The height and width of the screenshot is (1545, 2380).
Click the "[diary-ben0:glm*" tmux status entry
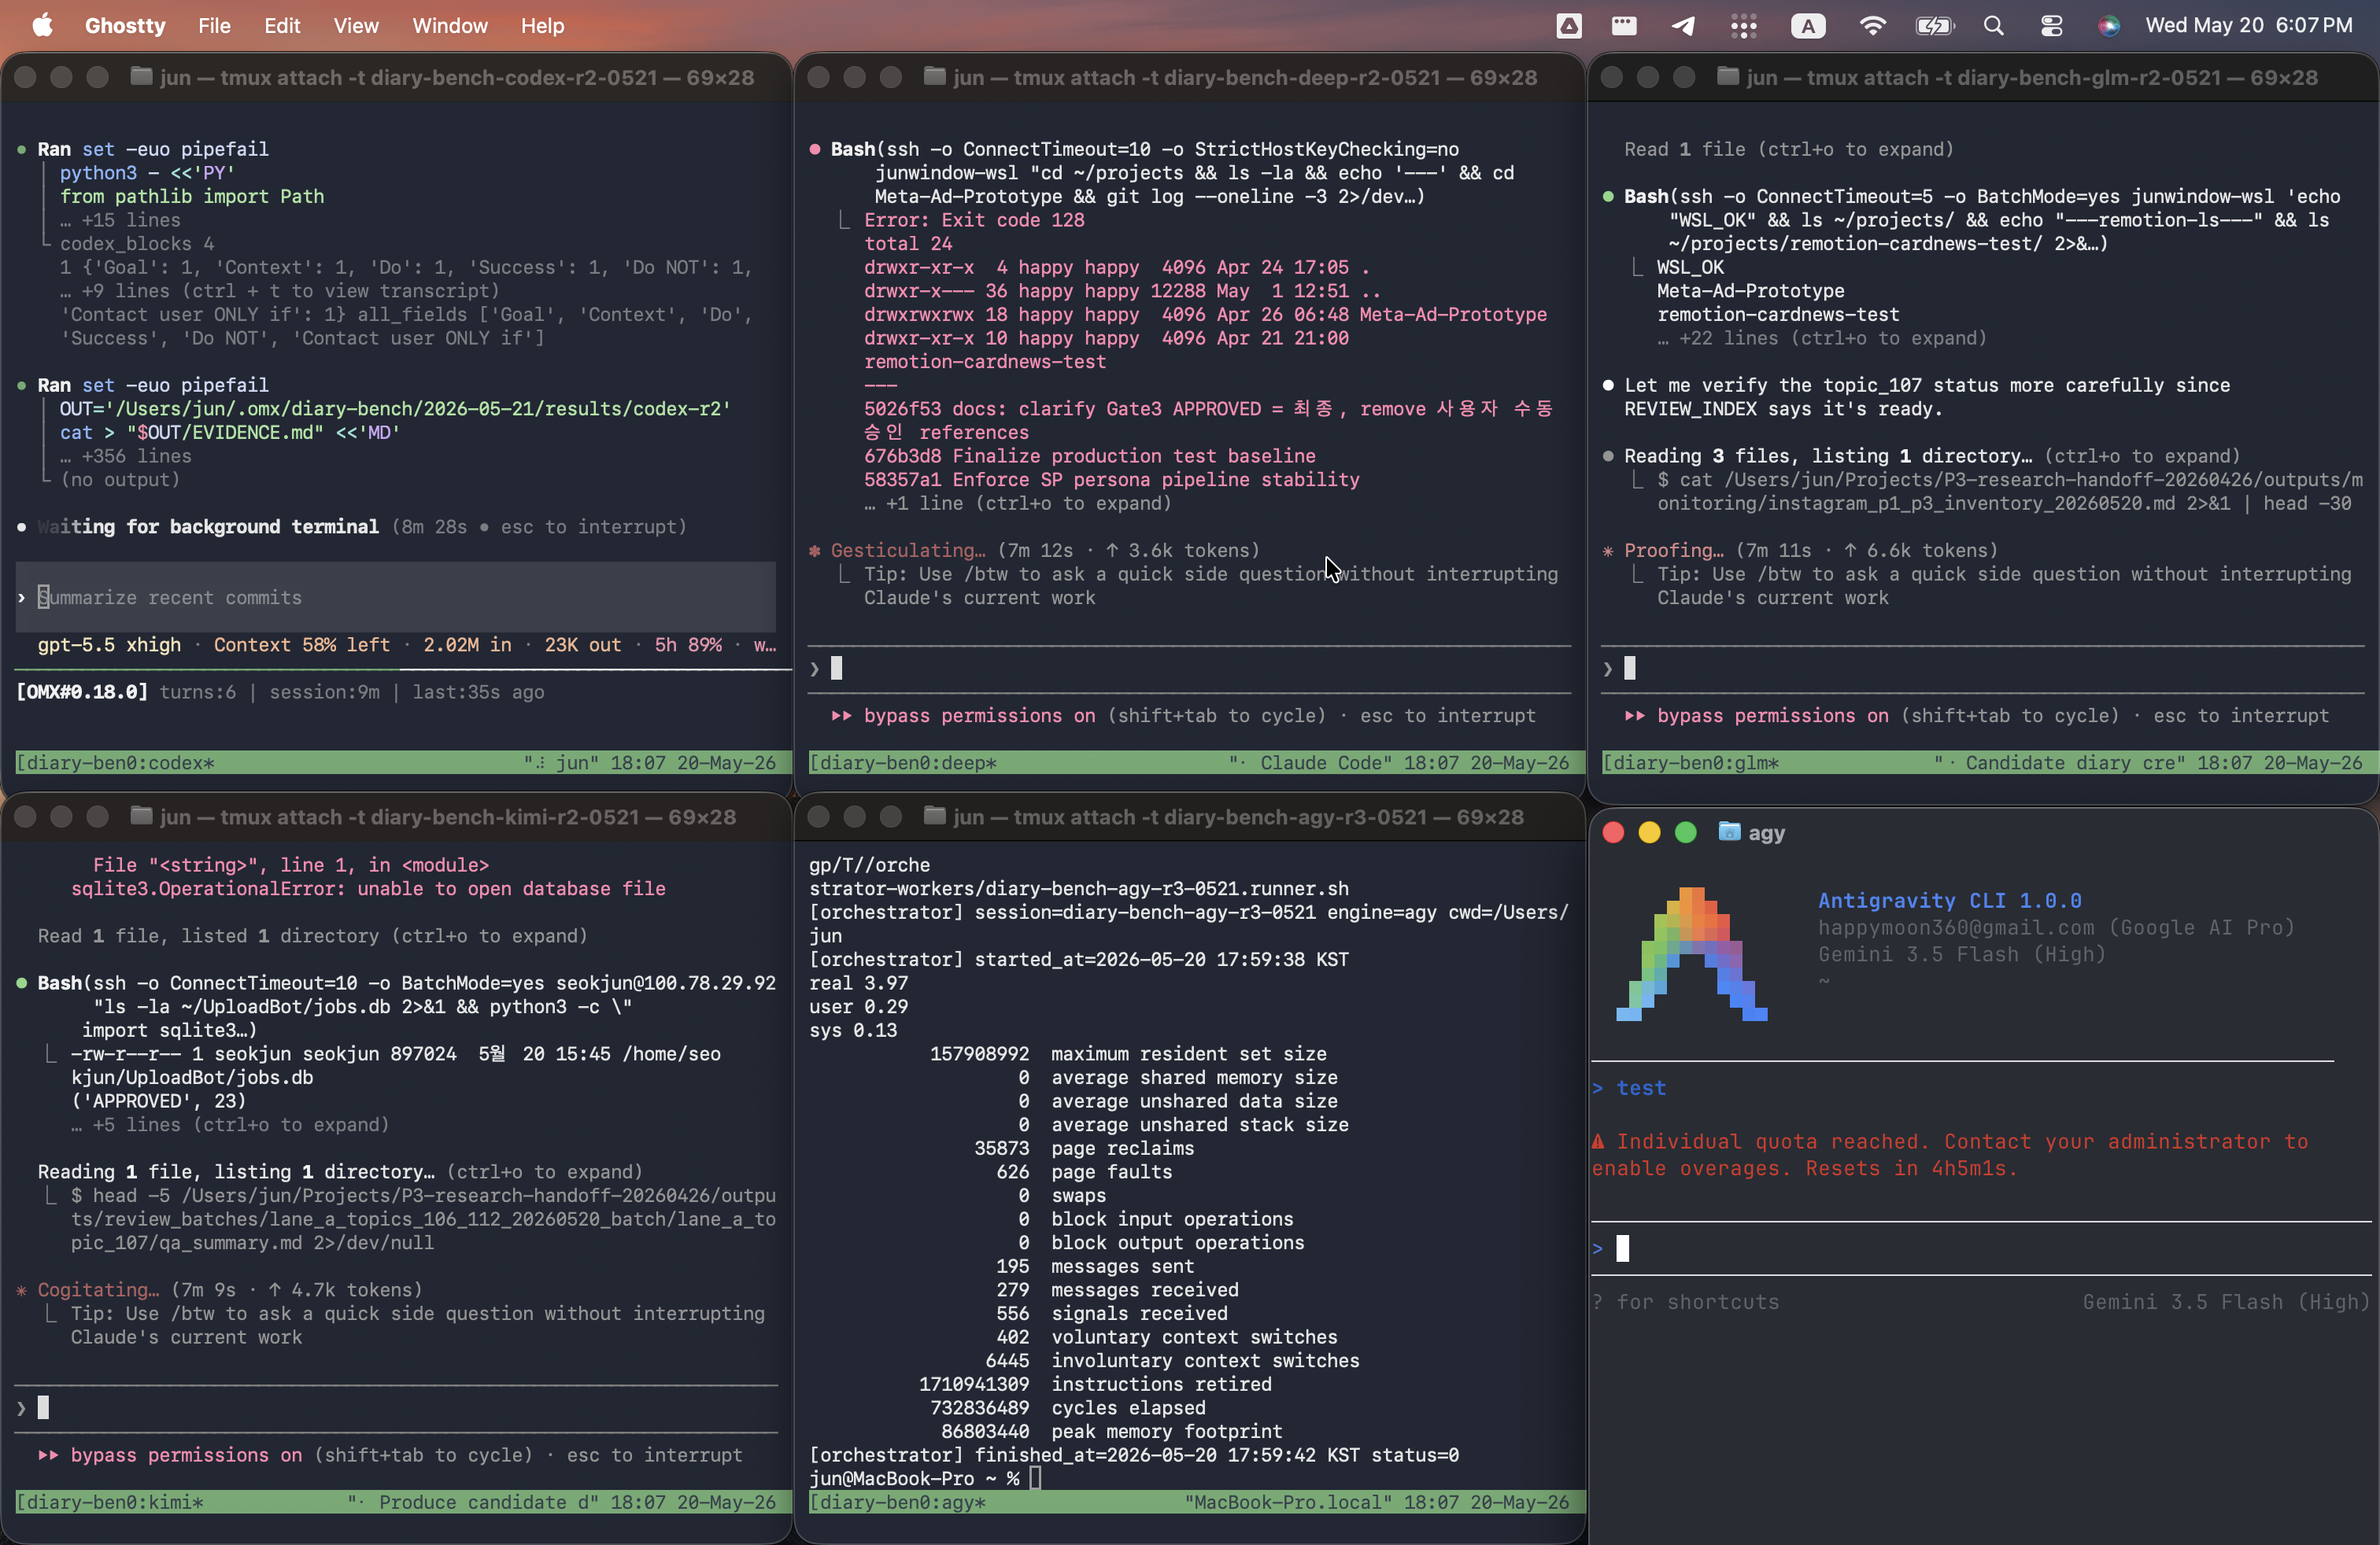[x=1690, y=762]
